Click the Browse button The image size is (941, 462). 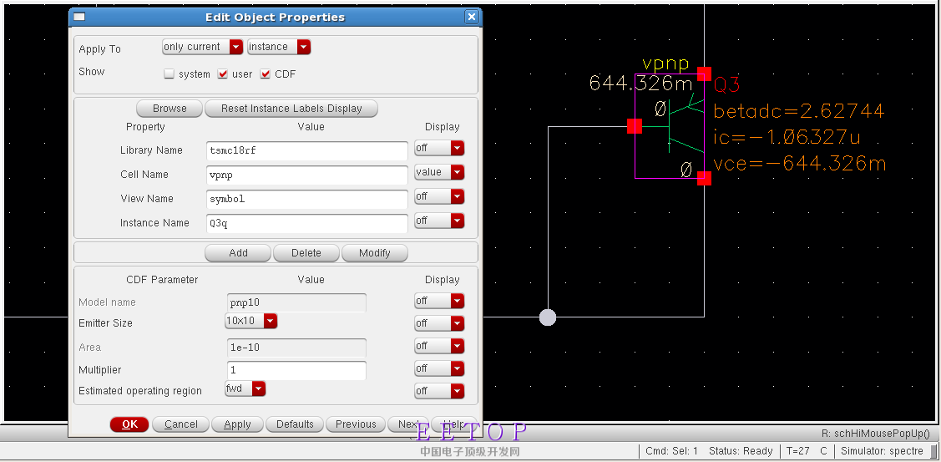[169, 109]
